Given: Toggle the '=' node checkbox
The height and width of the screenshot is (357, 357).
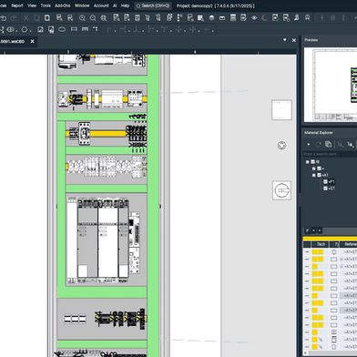Looking at the screenshot, I should (x=319, y=168).
